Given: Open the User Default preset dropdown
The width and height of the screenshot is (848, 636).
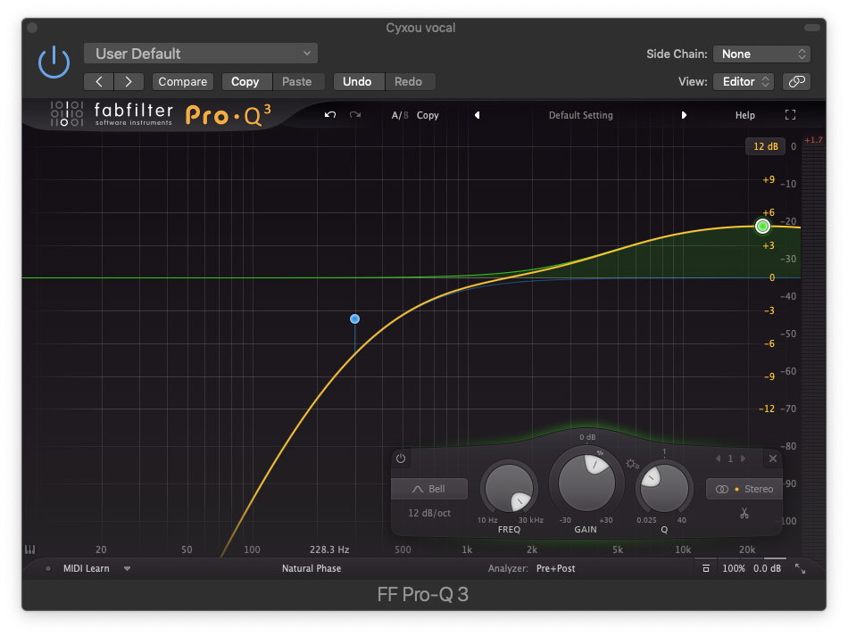Looking at the screenshot, I should [201, 54].
